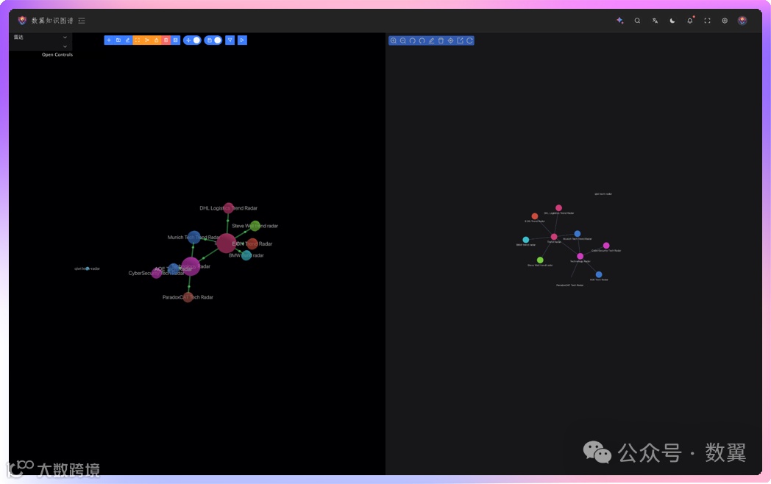Activate the orange selection frame tool
Viewport: 771px width, 484px height.
(137, 40)
